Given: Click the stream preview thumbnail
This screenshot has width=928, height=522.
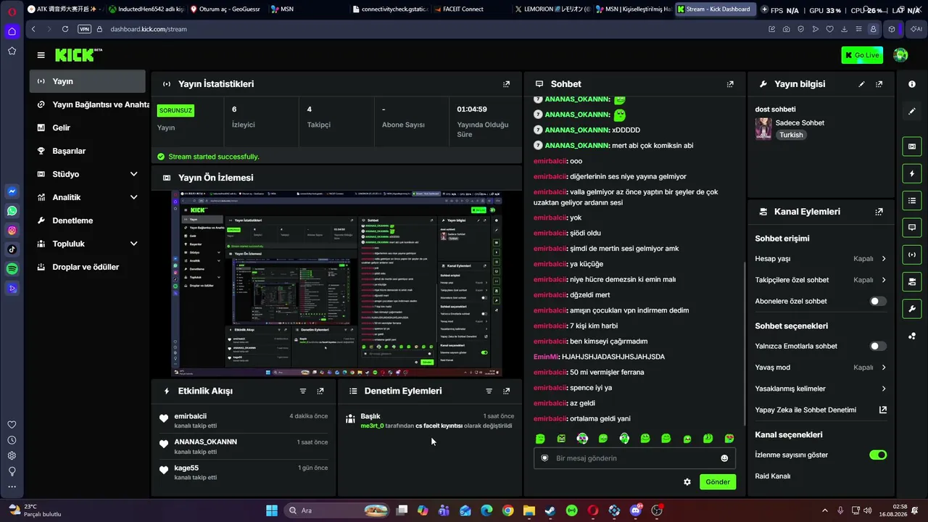Looking at the screenshot, I should pyautogui.click(x=337, y=283).
